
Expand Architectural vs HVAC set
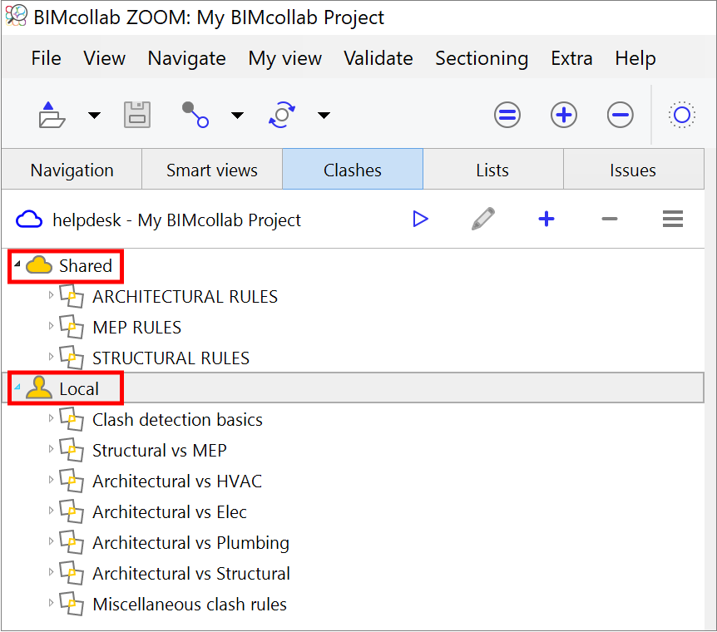tap(51, 480)
